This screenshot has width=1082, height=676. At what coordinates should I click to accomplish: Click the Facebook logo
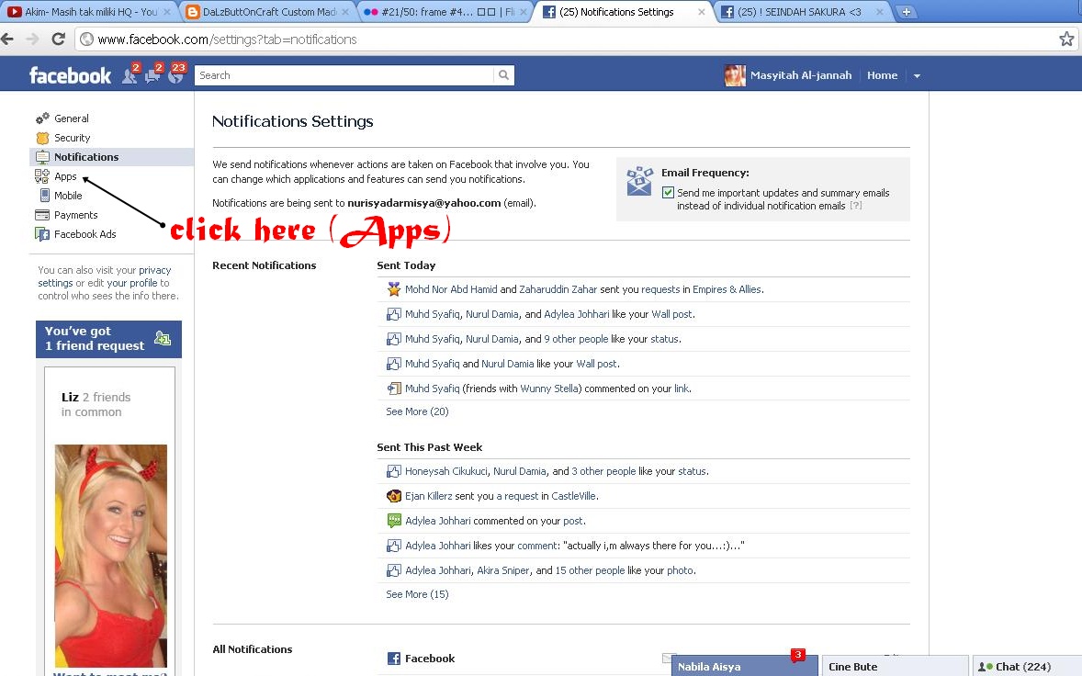coord(70,75)
